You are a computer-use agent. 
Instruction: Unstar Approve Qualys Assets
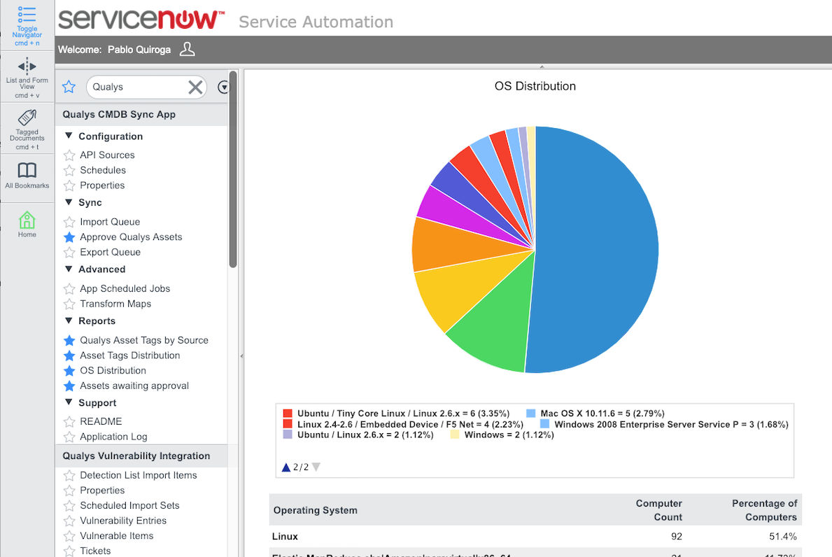tap(69, 237)
